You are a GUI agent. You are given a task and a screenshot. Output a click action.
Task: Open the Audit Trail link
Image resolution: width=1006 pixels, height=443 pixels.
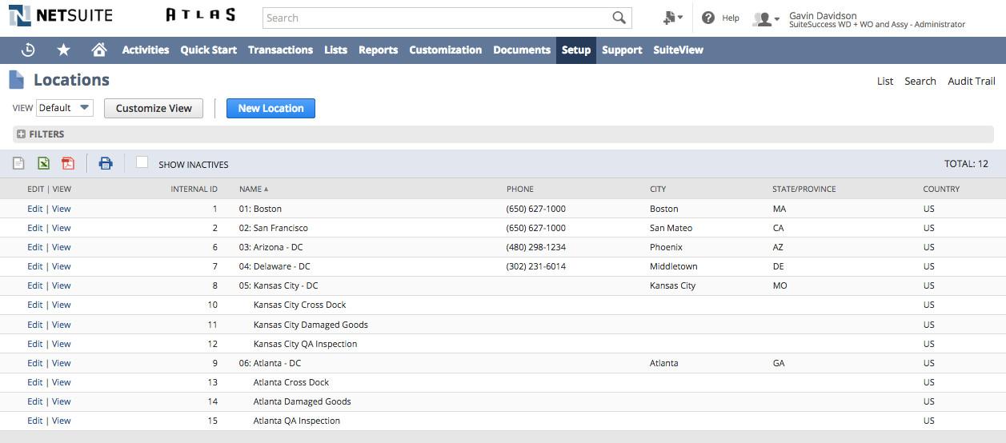tap(972, 81)
